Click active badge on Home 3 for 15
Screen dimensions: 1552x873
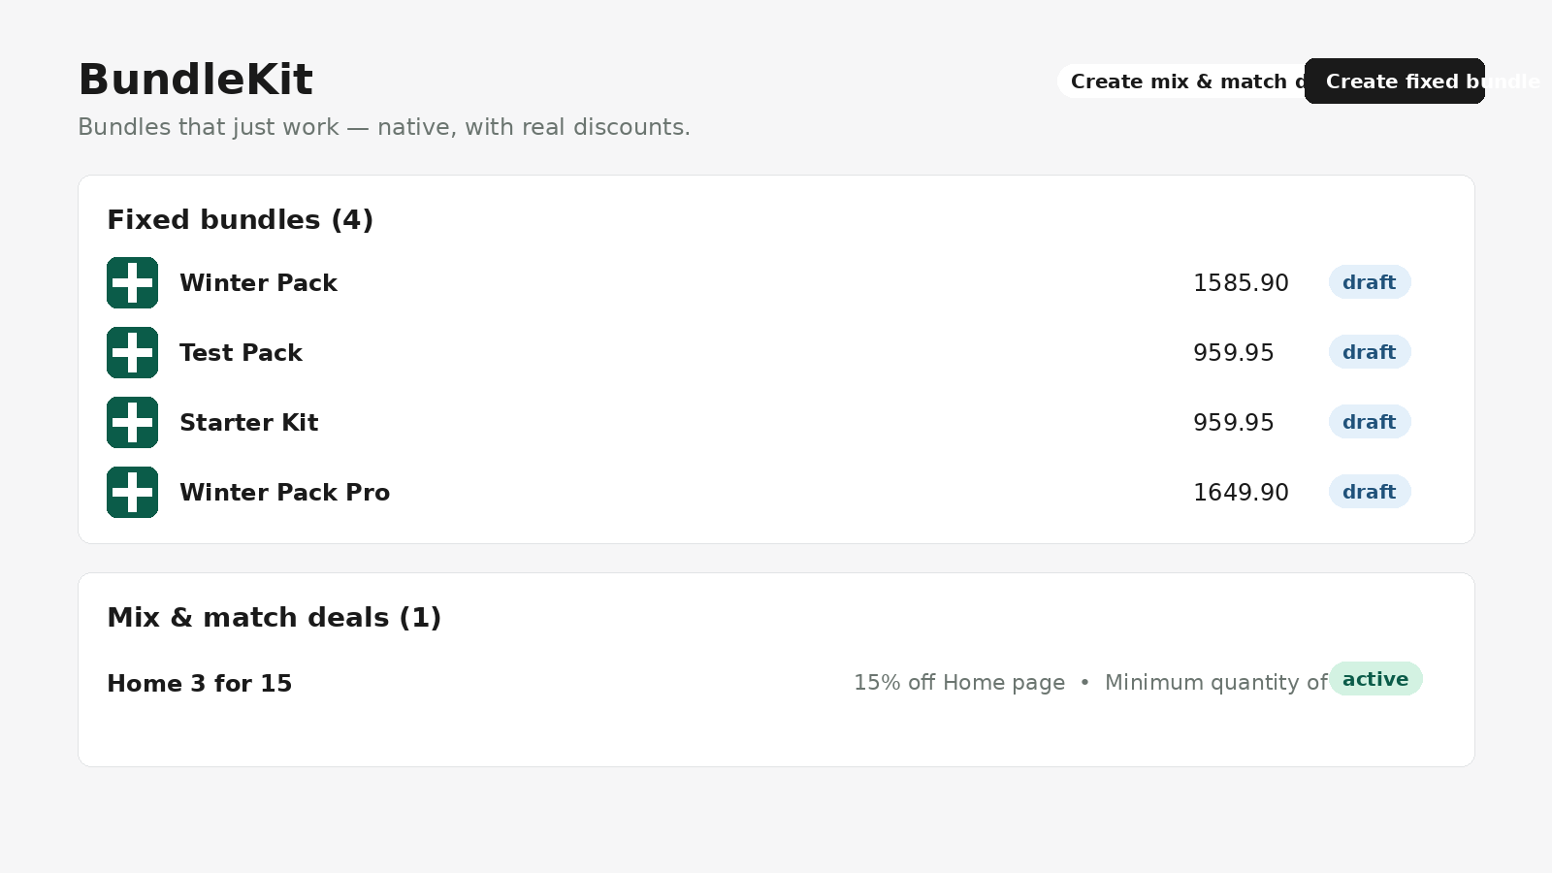click(1375, 679)
